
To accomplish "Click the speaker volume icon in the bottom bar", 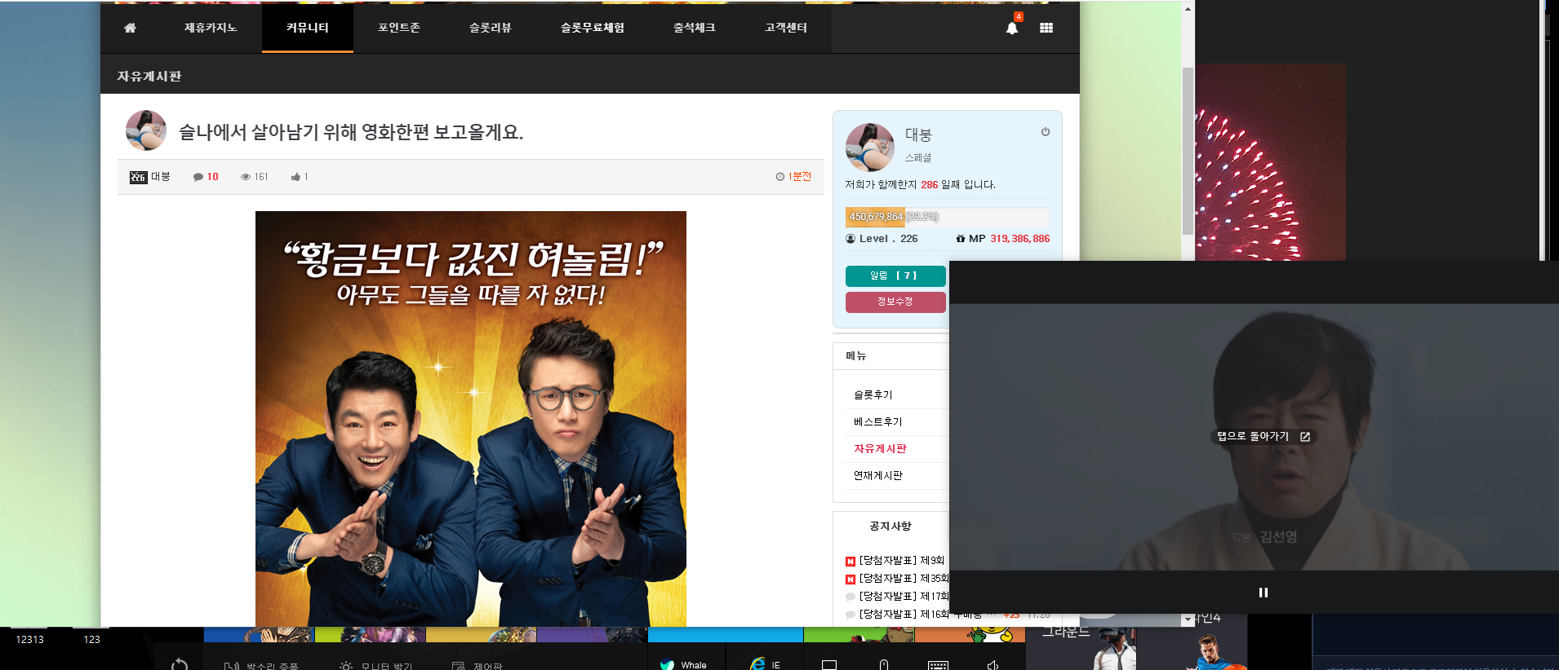I will pyautogui.click(x=993, y=665).
